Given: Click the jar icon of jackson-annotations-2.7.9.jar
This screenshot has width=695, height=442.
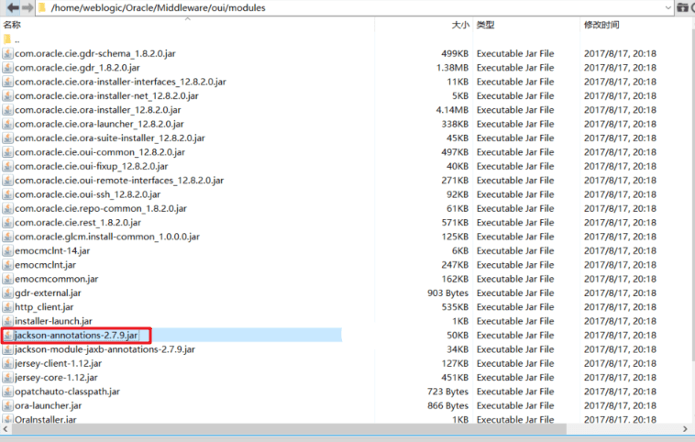Looking at the screenshot, I should click(x=7, y=335).
